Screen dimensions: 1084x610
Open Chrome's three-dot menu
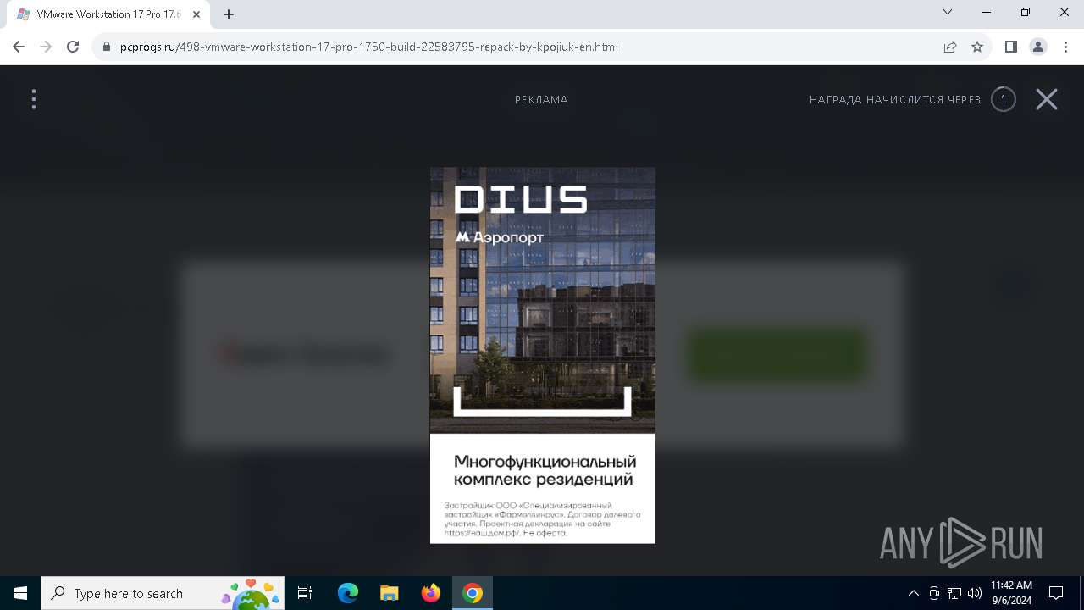tap(1065, 47)
